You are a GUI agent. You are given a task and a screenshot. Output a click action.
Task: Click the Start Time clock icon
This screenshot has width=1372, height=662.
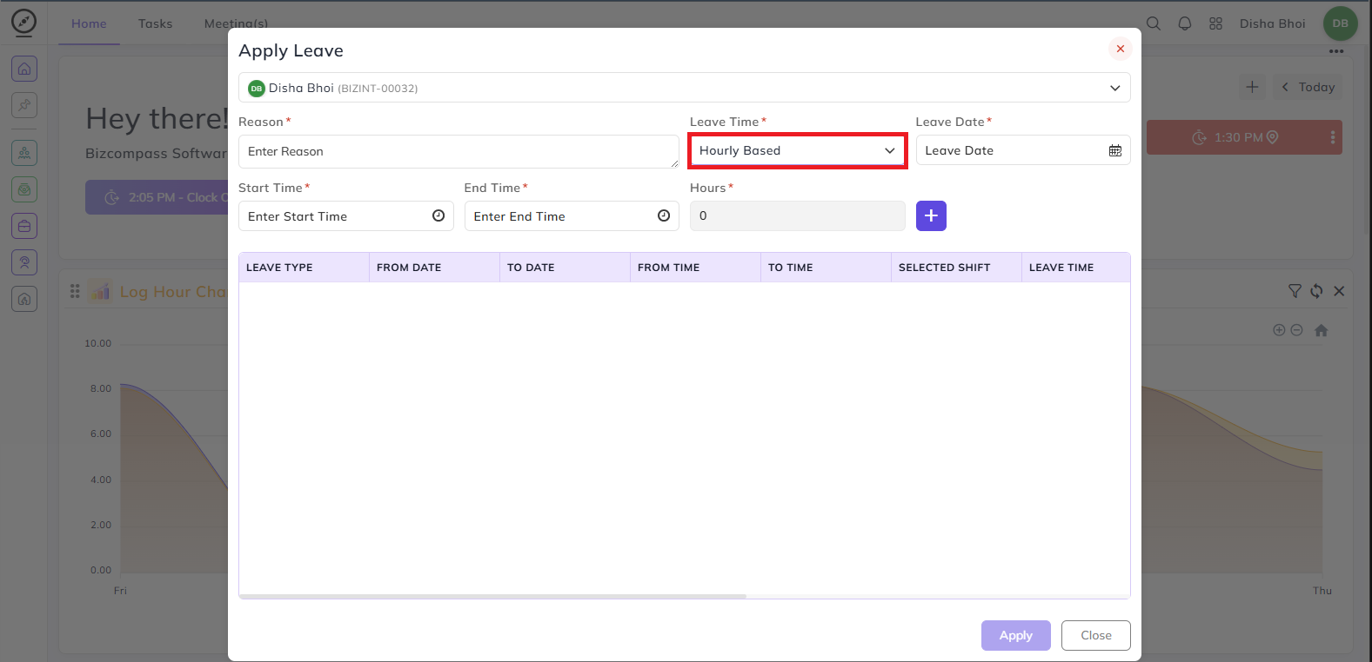click(x=438, y=215)
